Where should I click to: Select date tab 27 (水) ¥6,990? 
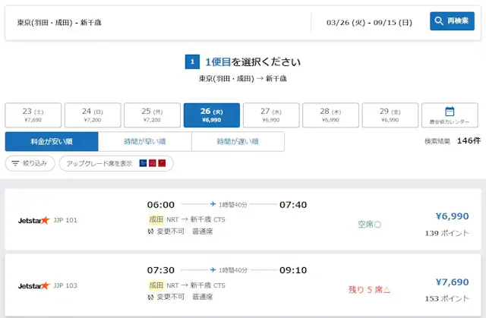click(270, 115)
